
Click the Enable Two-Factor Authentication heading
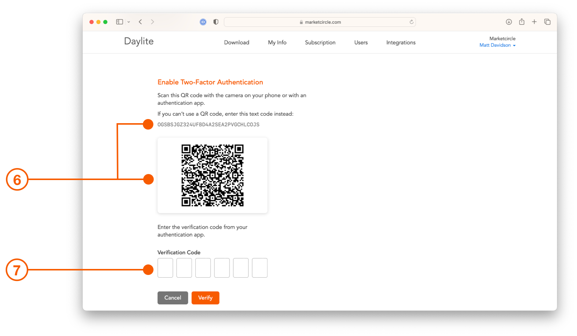coord(210,82)
